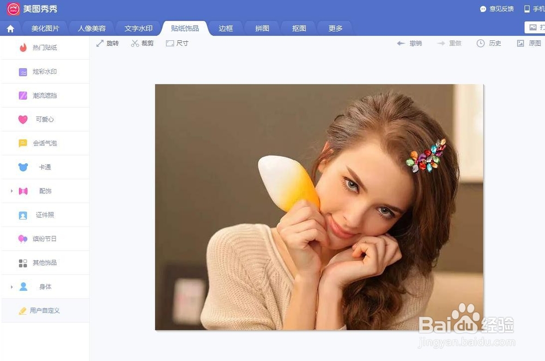Open the 抠图 tab

299,28
